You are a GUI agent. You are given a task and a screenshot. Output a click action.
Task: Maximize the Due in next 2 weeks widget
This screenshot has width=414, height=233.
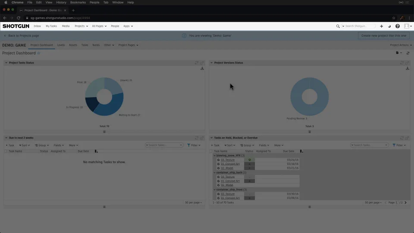pyautogui.click(x=202, y=138)
